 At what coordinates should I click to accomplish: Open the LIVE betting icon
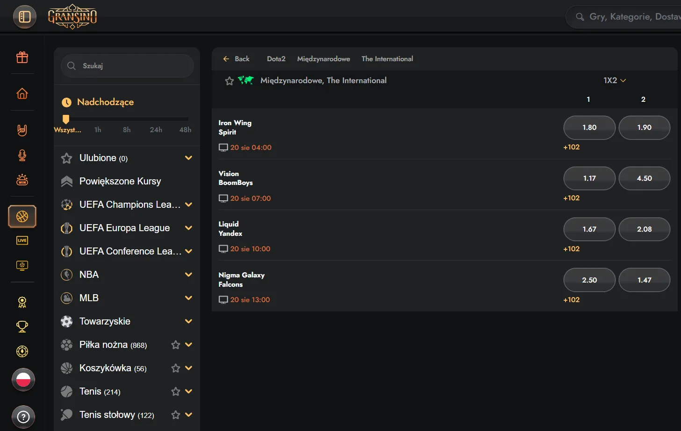(22, 240)
